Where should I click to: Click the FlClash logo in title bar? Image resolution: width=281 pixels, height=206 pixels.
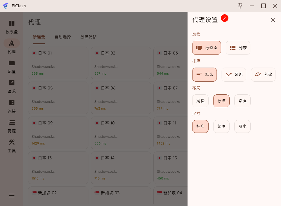[x=6, y=6]
